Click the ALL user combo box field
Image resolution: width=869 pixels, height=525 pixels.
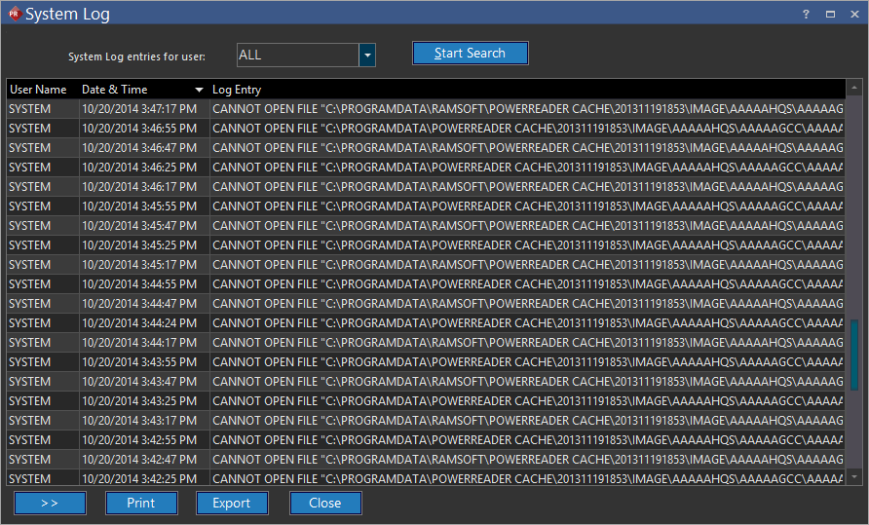(x=297, y=56)
